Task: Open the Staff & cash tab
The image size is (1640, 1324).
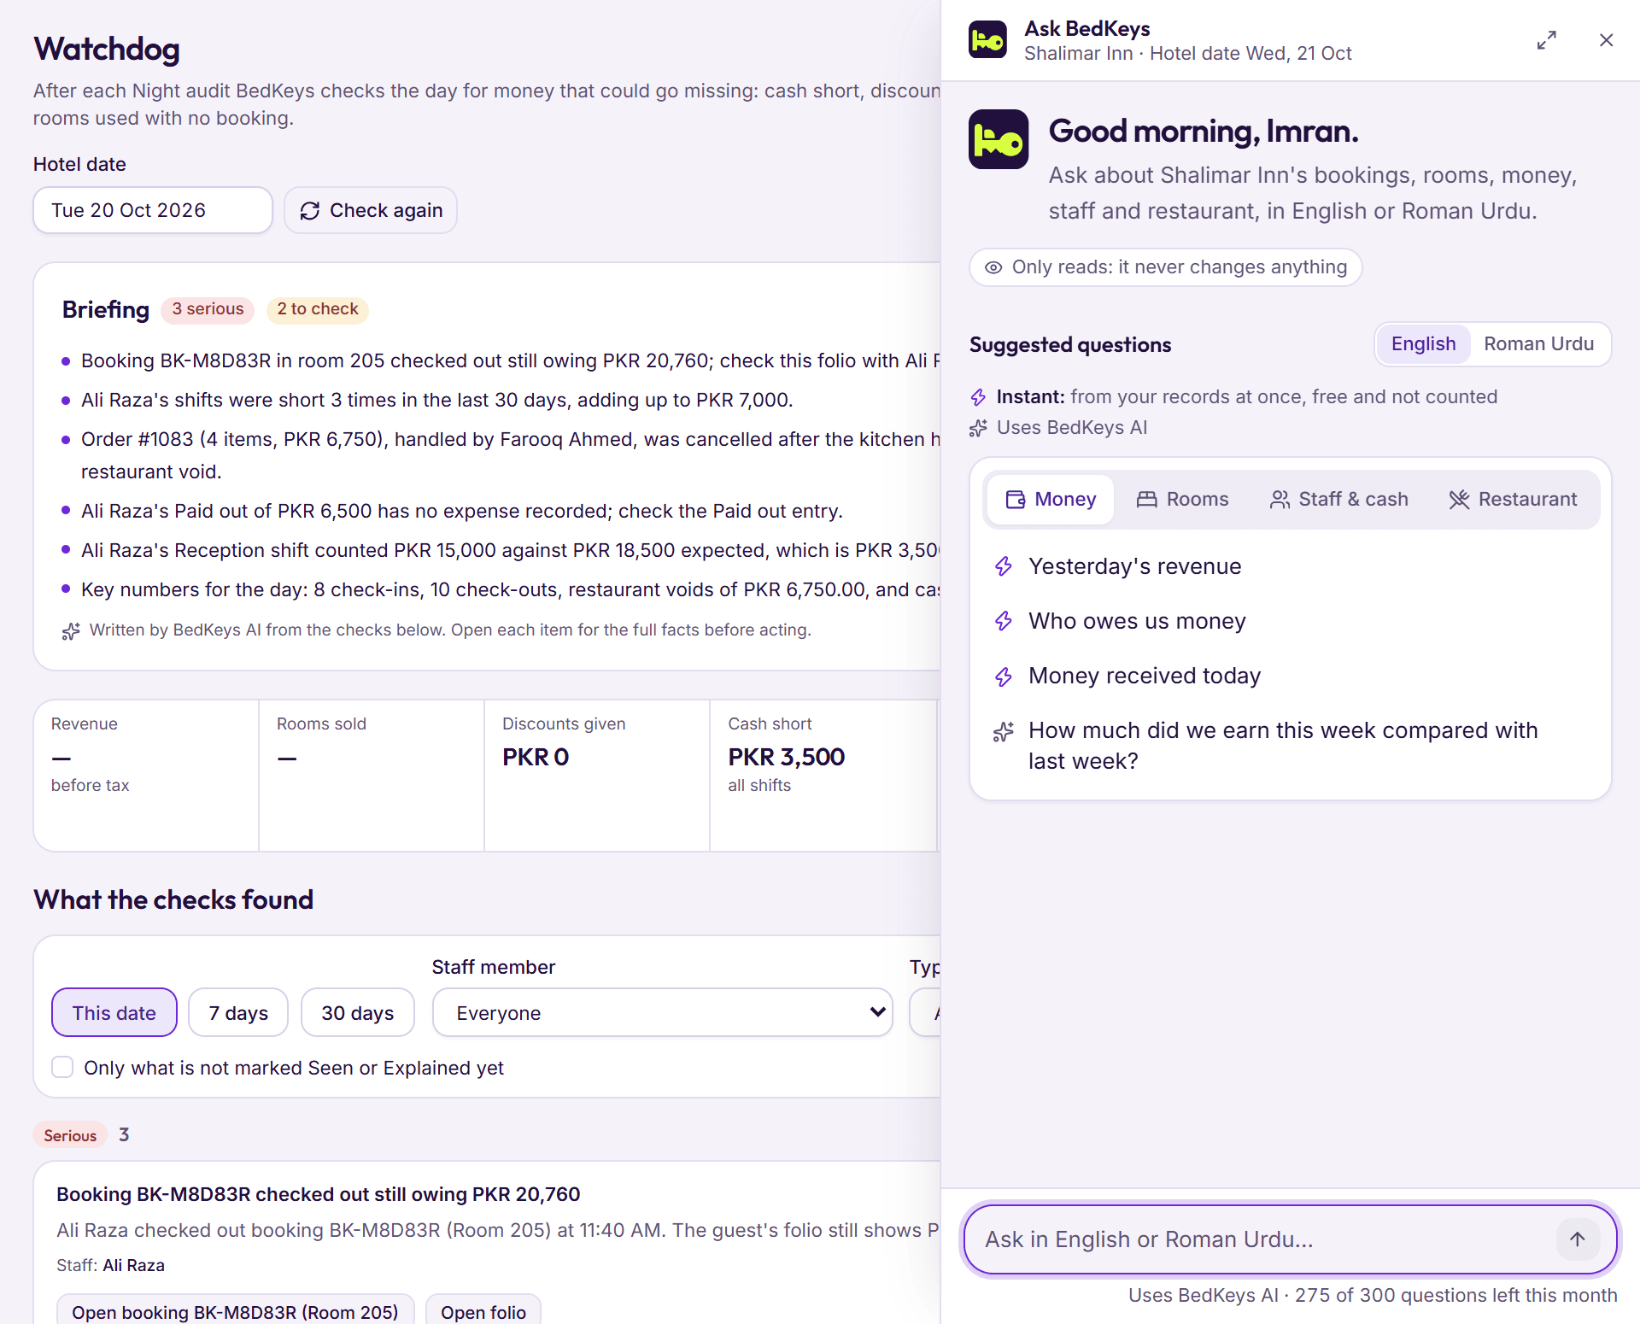Action: click(x=1338, y=500)
